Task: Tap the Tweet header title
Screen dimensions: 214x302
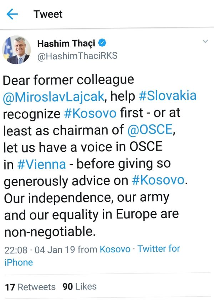Action: pos(48,14)
